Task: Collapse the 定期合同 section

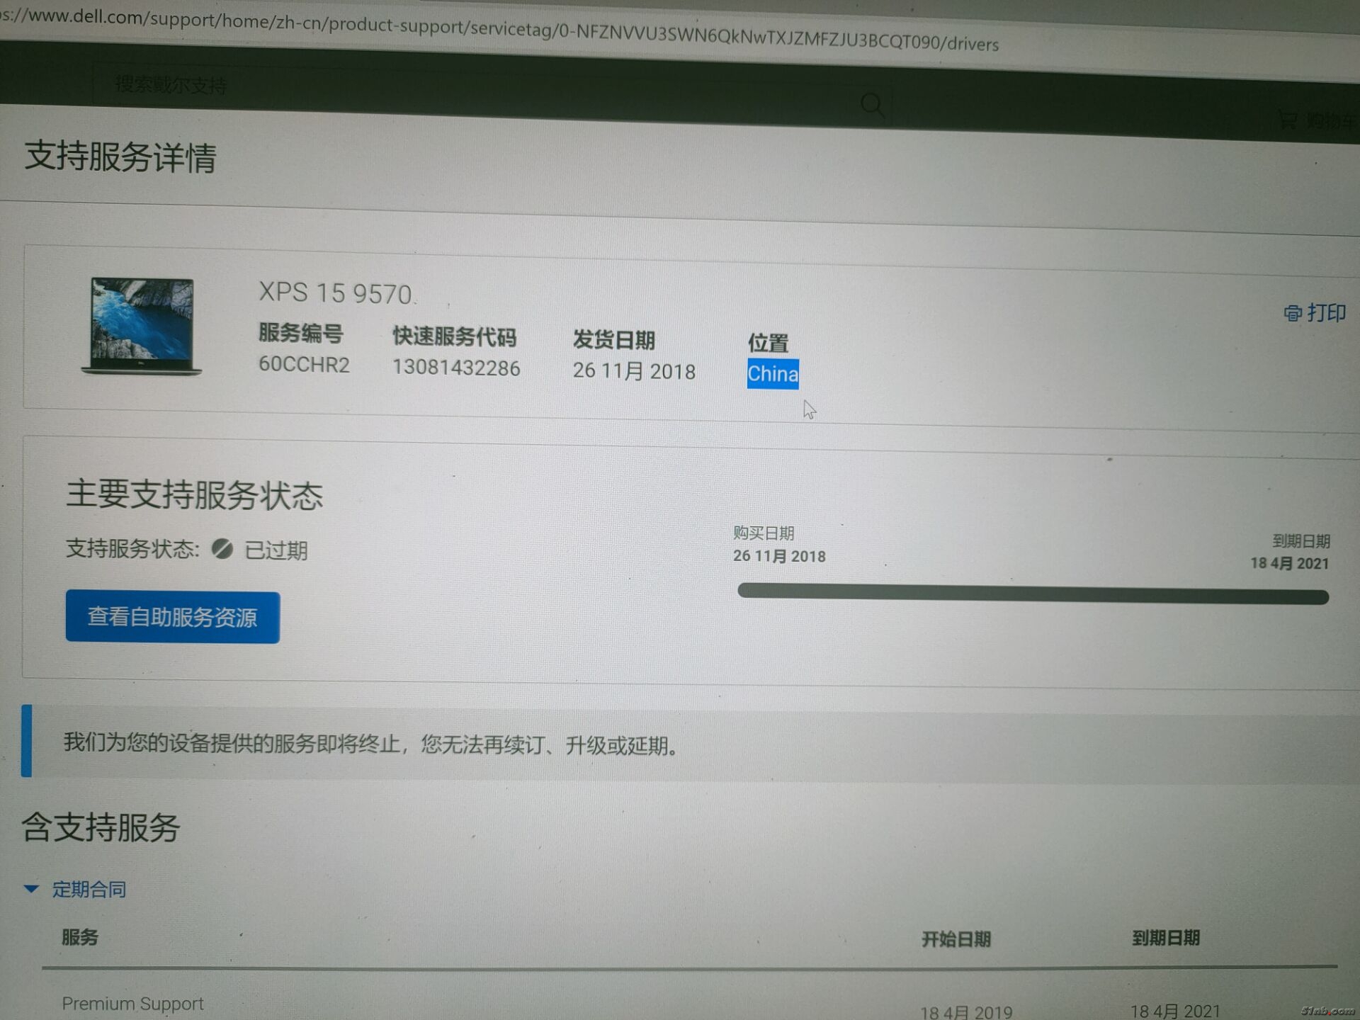Action: [x=75, y=889]
